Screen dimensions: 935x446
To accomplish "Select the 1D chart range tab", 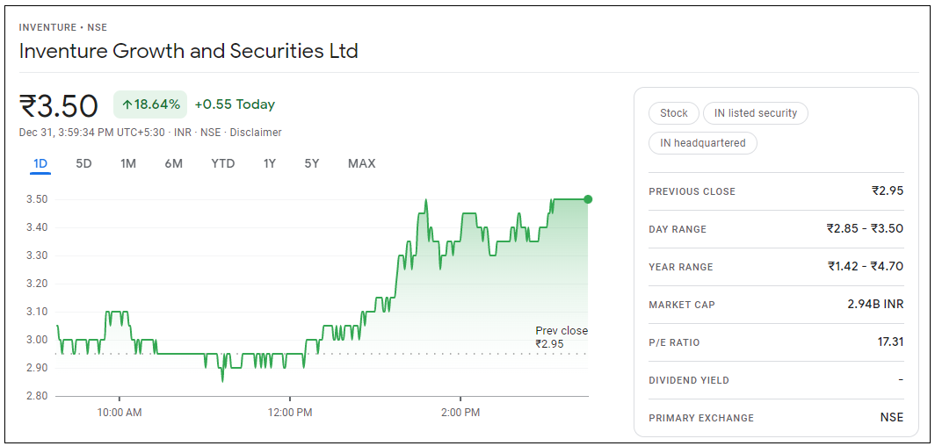I will click(40, 163).
